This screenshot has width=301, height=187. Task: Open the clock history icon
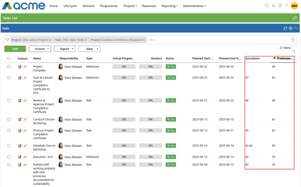pyautogui.click(x=280, y=5)
